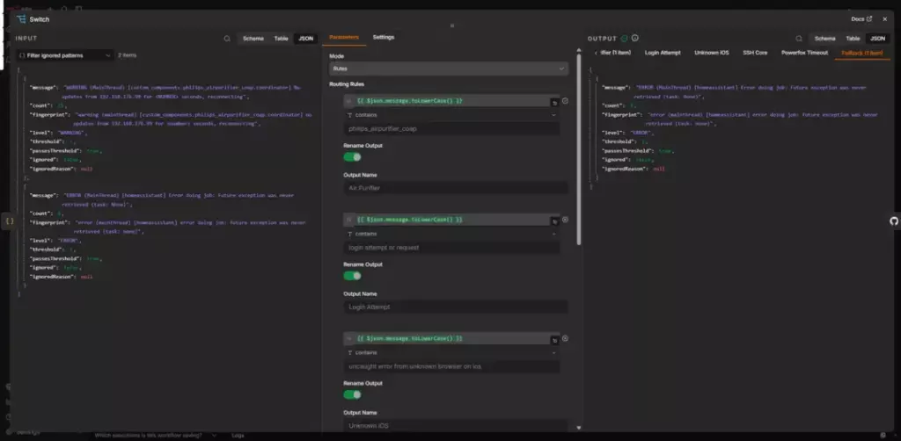Click the login attempt value field
Image resolution: width=901 pixels, height=441 pixels.
(x=451, y=248)
